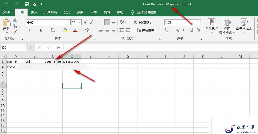258x134 pixels.
Task: Switch to the 审阅 tab
Action: click(x=94, y=12)
